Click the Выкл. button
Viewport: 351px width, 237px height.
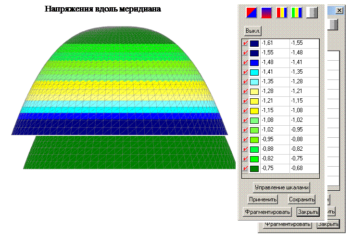(253, 31)
